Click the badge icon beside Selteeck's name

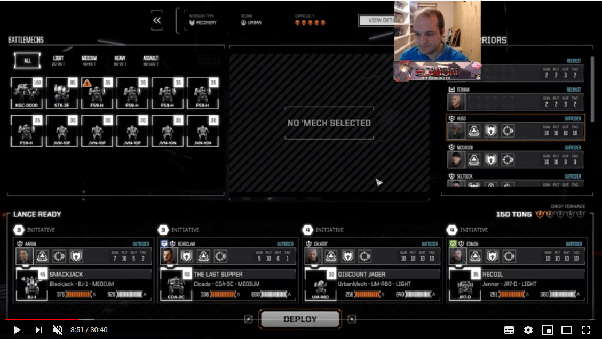click(x=452, y=176)
